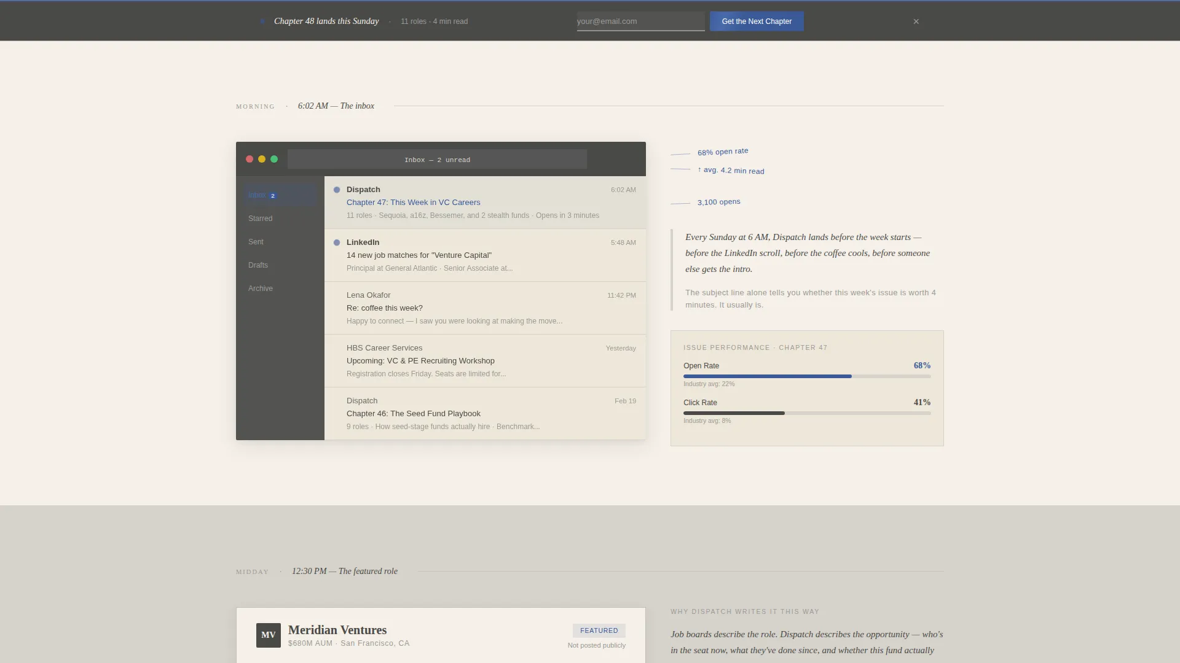Viewport: 1180px width, 663px height.
Task: Click Industry avg: 8% label
Action: point(707,421)
